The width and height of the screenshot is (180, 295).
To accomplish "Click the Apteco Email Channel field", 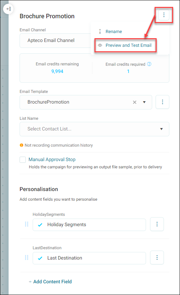I will (x=55, y=41).
